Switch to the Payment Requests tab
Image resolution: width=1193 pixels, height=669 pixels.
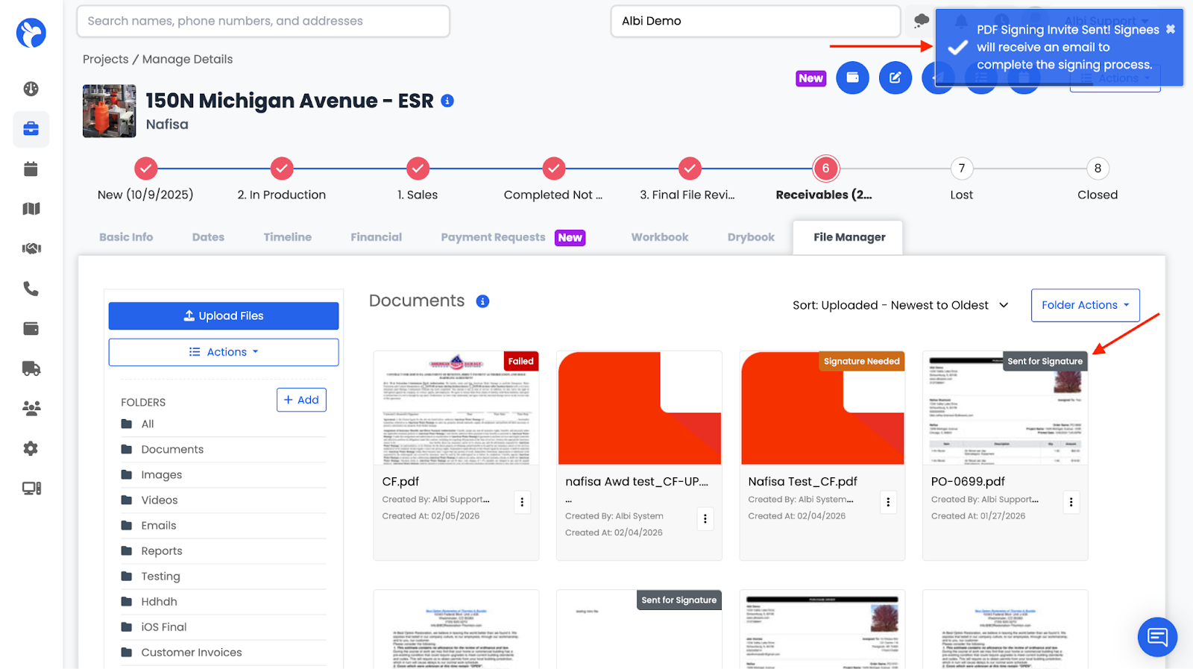coord(493,237)
